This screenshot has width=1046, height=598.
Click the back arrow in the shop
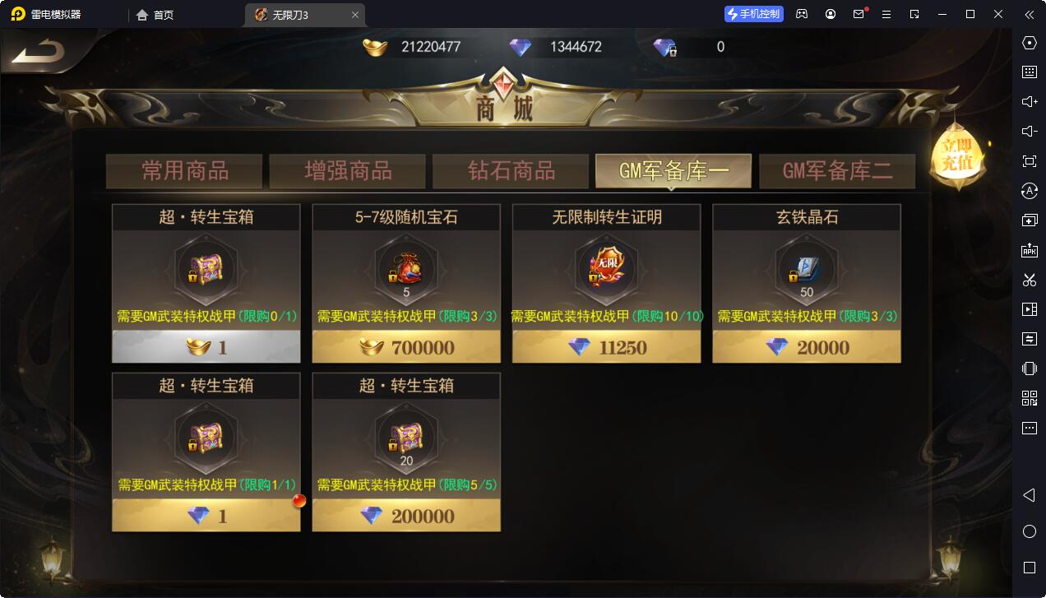(x=38, y=53)
